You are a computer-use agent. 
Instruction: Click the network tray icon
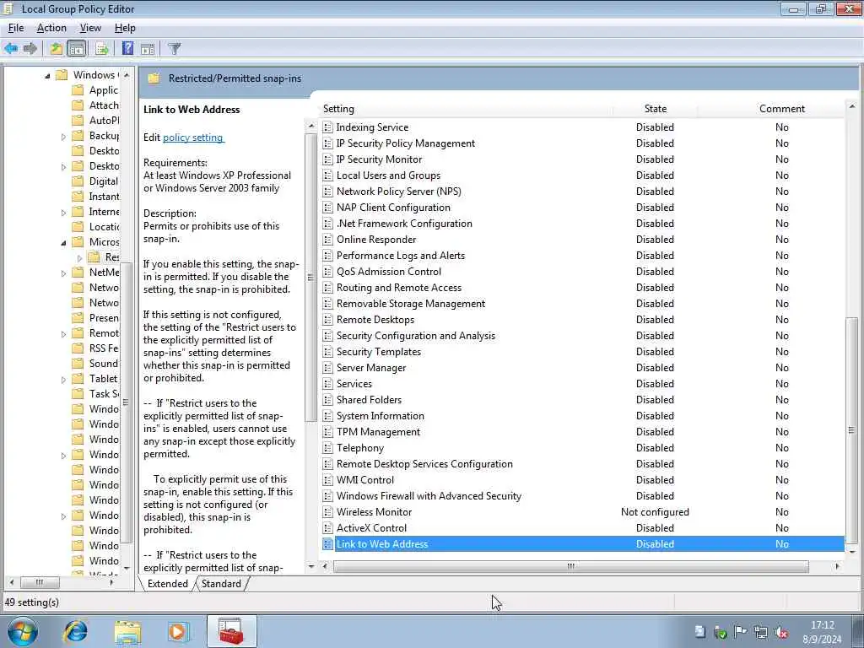click(761, 632)
